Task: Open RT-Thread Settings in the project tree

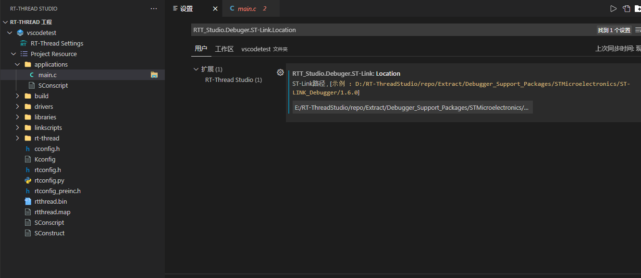Action: pos(58,43)
